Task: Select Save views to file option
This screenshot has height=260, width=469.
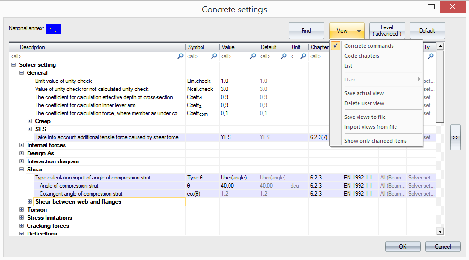Action: tap(365, 117)
